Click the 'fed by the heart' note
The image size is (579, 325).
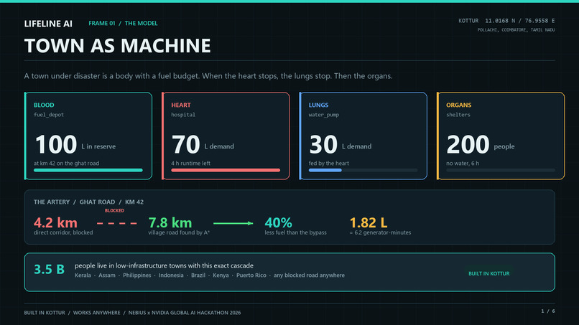[x=328, y=163]
